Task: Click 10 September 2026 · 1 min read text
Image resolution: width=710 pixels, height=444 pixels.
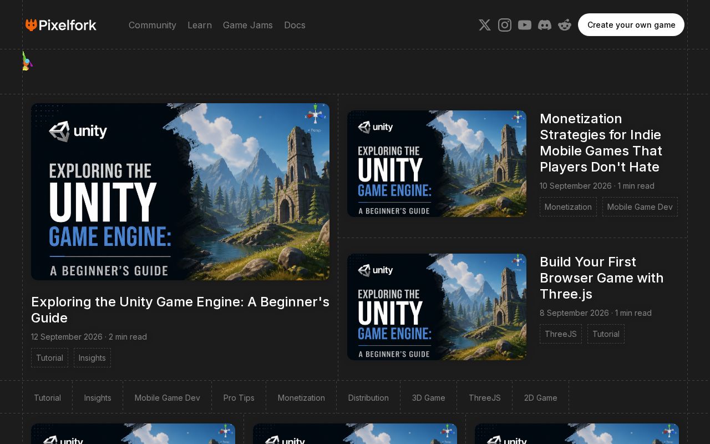Action: (597, 186)
